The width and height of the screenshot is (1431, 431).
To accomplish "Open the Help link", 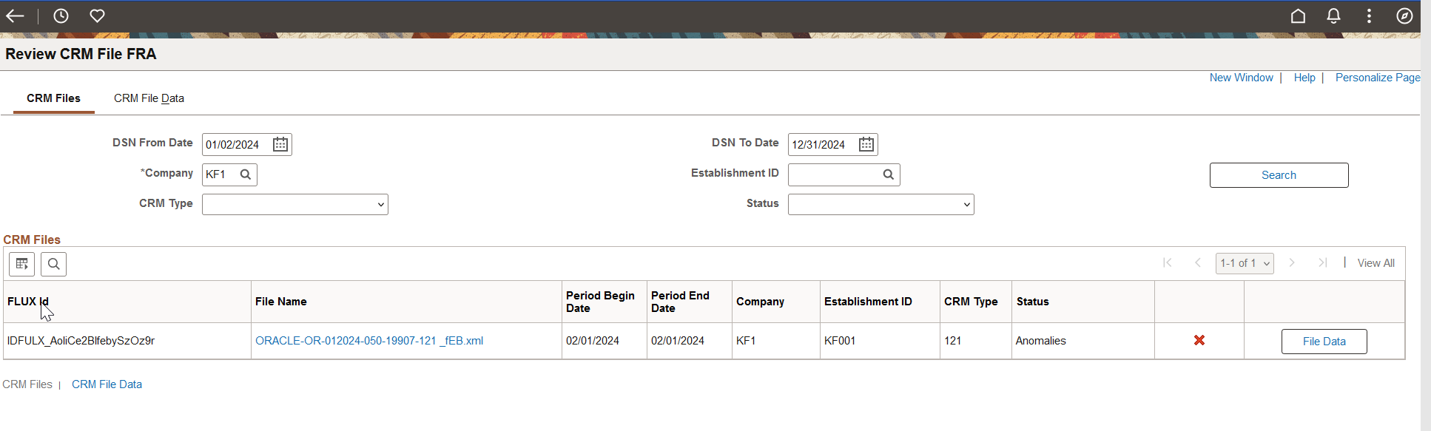I will pos(1304,78).
